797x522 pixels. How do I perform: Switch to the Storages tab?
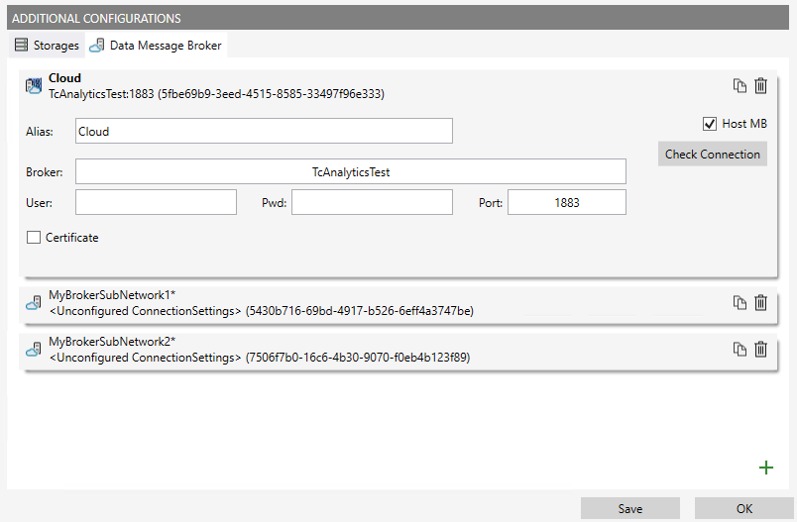pos(47,46)
